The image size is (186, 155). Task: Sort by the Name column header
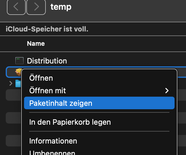click(x=36, y=44)
